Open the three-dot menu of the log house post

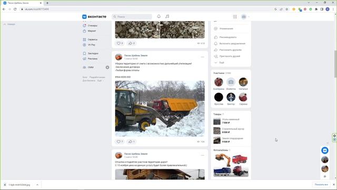[x=202, y=155]
